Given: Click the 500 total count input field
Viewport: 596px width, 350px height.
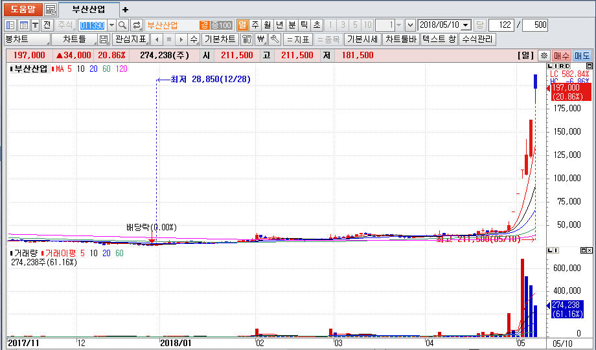Looking at the screenshot, I should (x=534, y=25).
